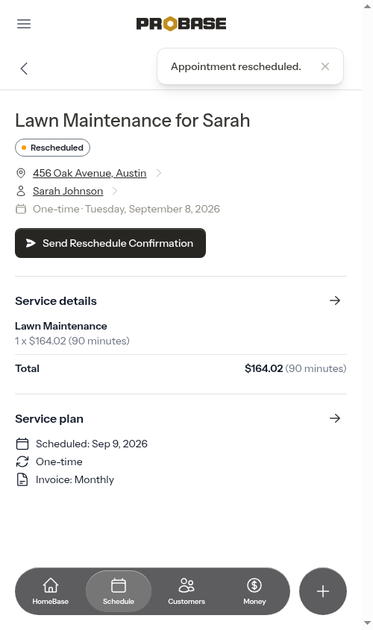This screenshot has width=373, height=630.
Task: Open Service plan with the arrow
Action: (335, 418)
